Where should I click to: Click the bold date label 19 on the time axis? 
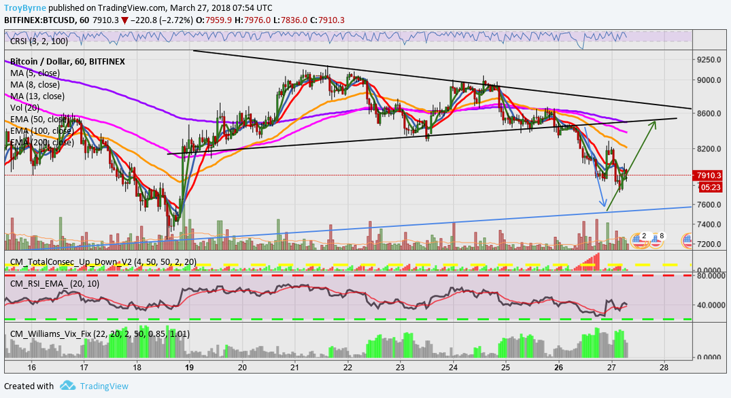189,367
